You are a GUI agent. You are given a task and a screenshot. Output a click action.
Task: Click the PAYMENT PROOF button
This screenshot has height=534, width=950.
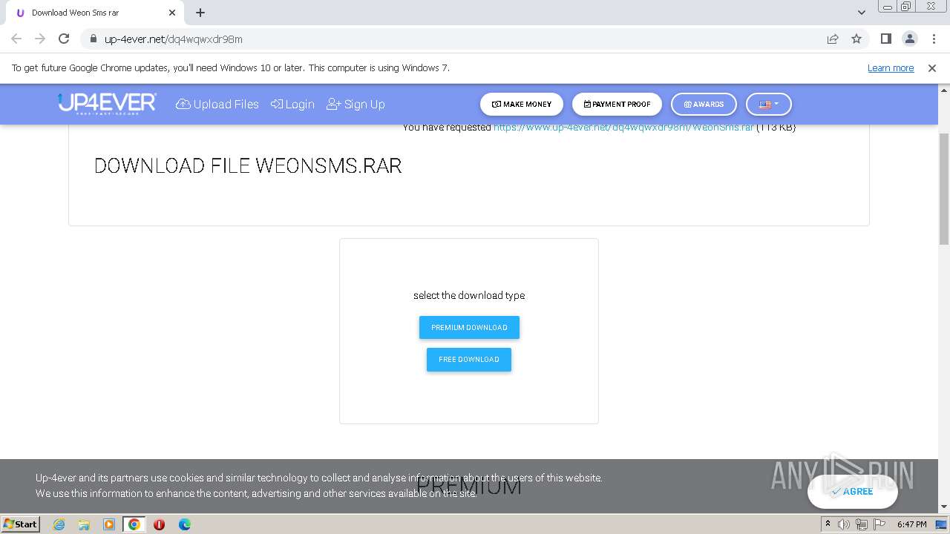pyautogui.click(x=617, y=104)
